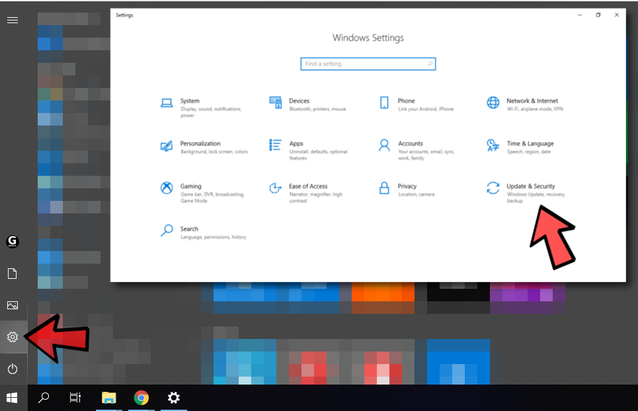Click 'Language, permissions, history' text

coord(213,237)
